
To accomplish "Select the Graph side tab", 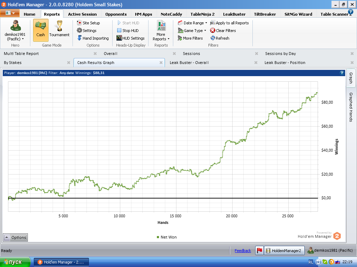I will (x=351, y=78).
